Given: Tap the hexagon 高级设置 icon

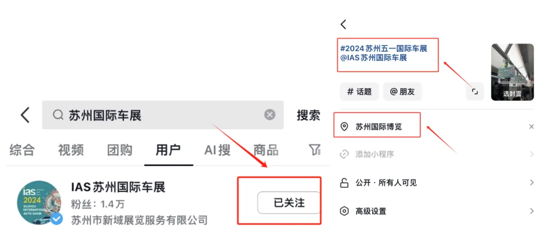Looking at the screenshot, I should [x=344, y=211].
